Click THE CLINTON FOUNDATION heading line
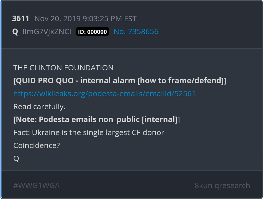 coord(63,68)
